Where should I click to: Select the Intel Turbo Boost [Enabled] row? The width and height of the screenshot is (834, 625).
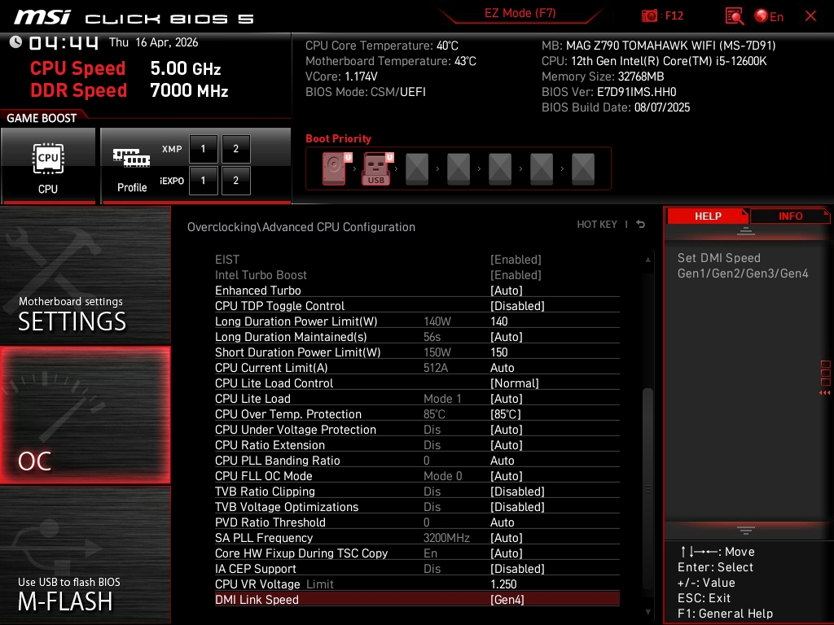tap(417, 275)
